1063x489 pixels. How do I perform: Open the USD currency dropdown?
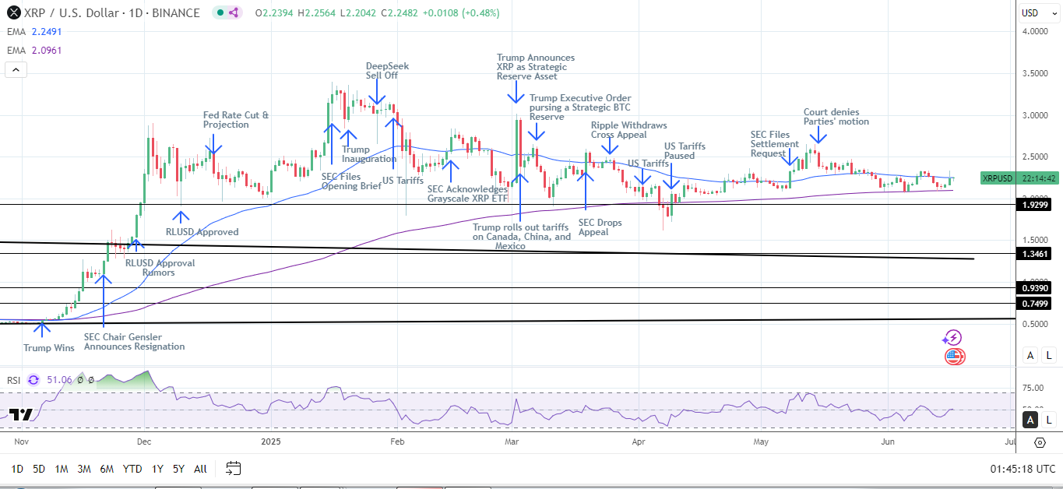1039,12
